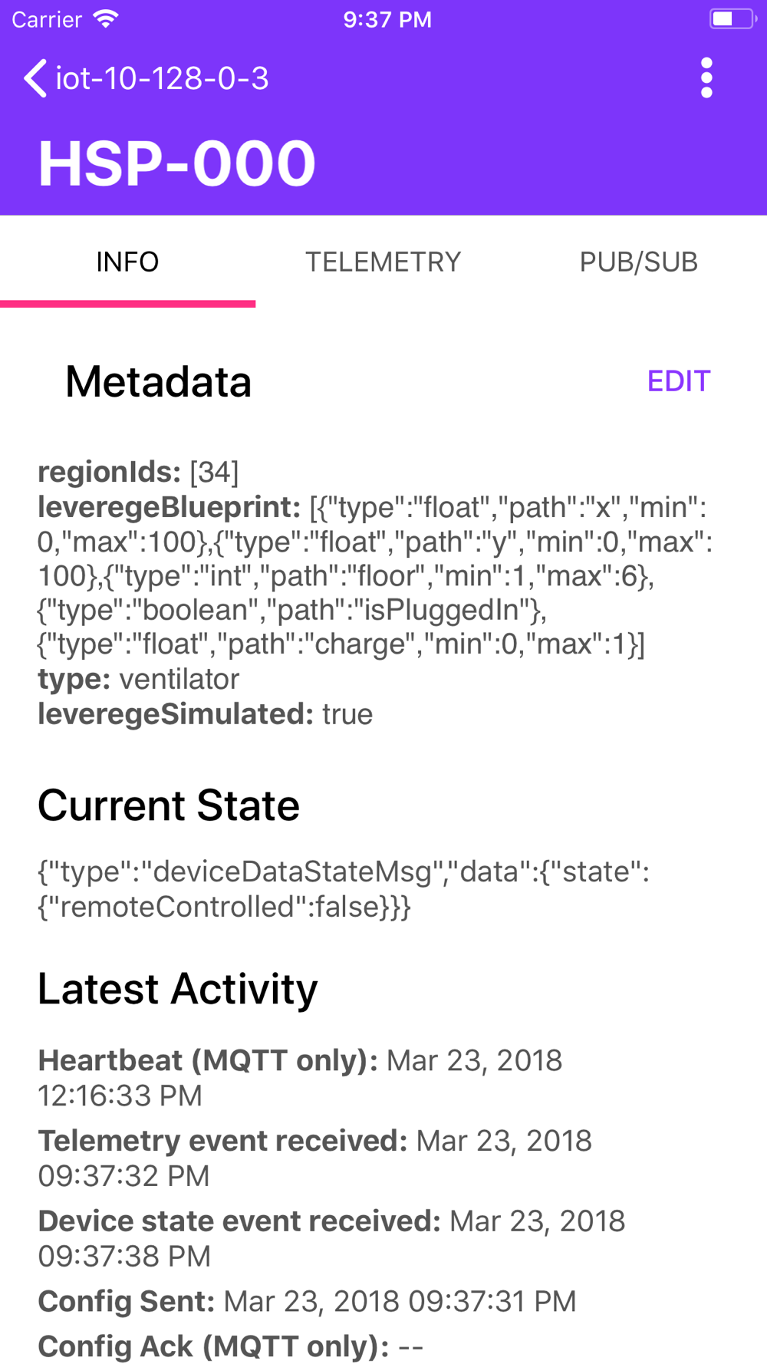Viewport: 767px width, 1364px height.
Task: Tap the back chevron arrow
Action: [35, 78]
